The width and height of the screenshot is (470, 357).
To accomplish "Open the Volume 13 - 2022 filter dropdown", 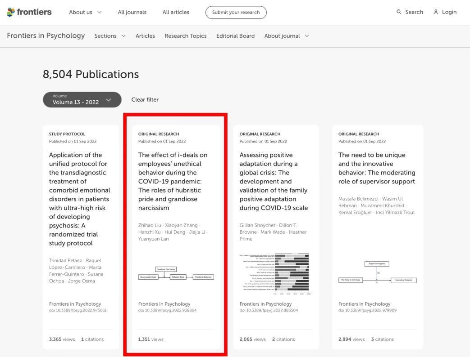I will [x=82, y=99].
